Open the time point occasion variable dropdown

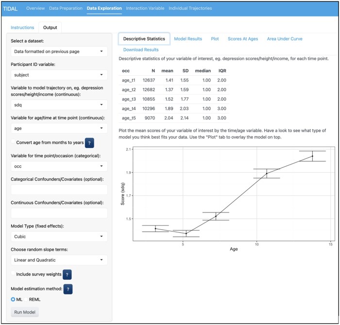coord(59,166)
